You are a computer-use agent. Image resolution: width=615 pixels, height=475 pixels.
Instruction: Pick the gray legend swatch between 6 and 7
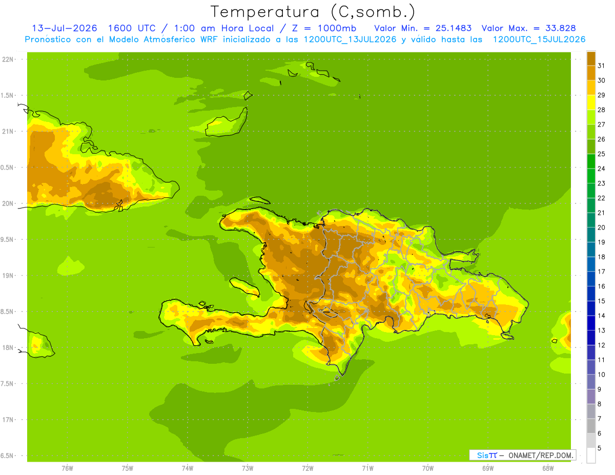591,426
